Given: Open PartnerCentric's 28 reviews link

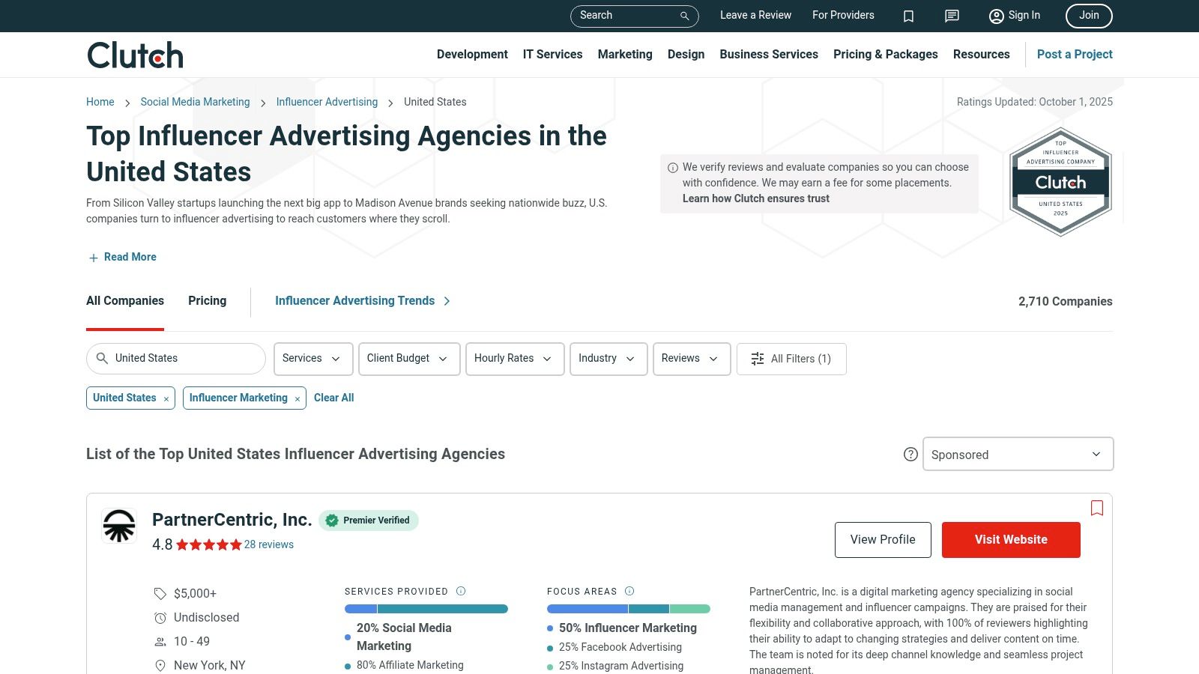Looking at the screenshot, I should click(269, 544).
